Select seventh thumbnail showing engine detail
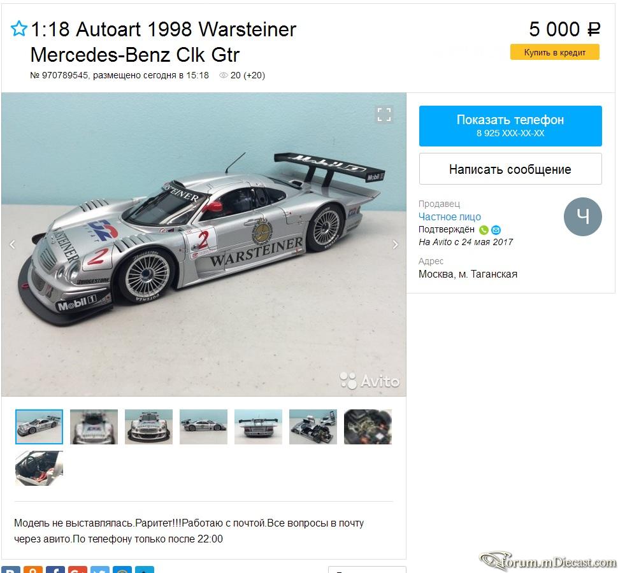Image resolution: width=618 pixels, height=573 pixels. 368,427
